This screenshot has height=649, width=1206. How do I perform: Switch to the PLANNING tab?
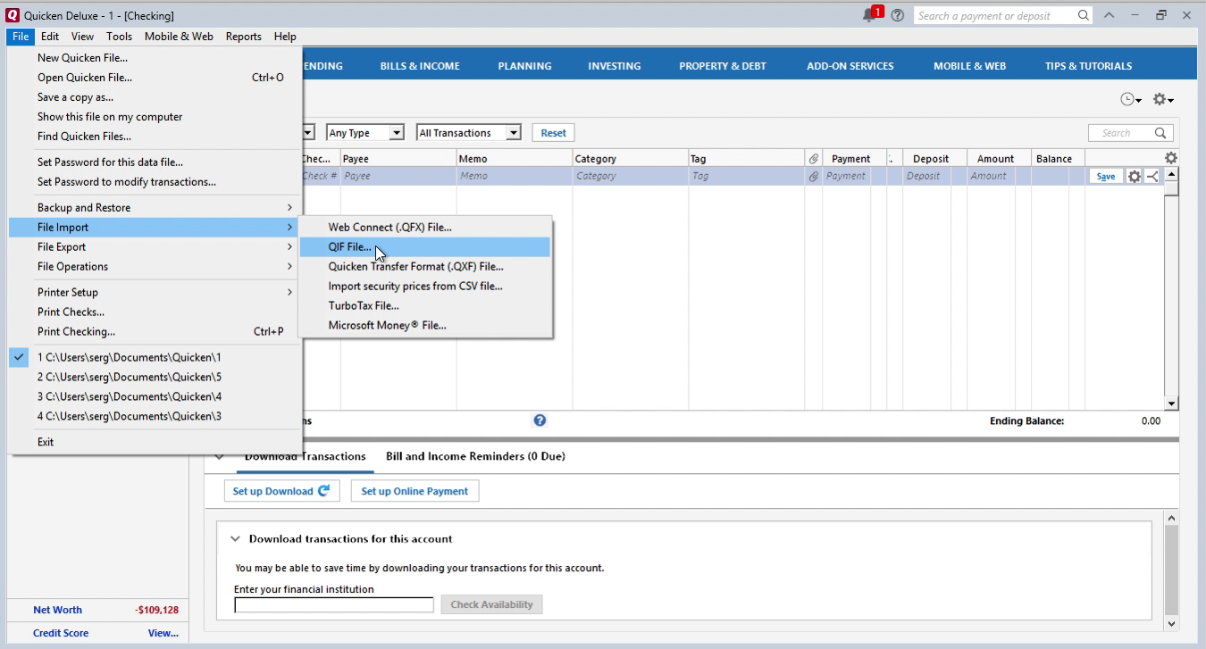[x=524, y=66]
